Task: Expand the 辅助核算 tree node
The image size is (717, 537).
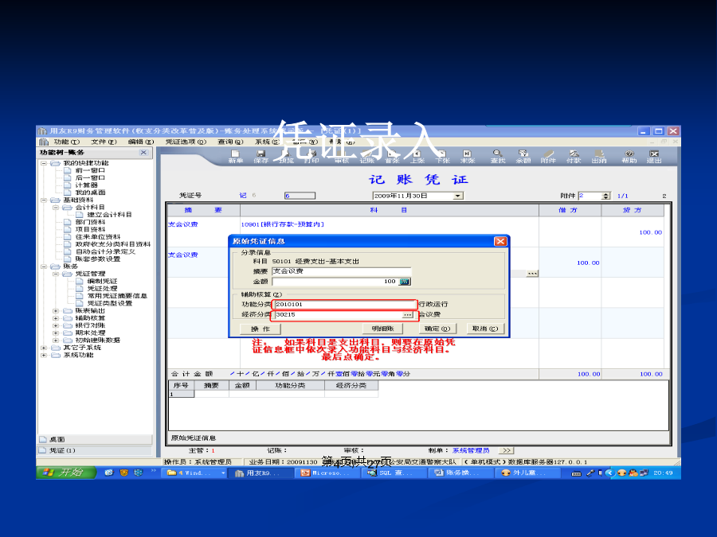Action: click(x=56, y=317)
